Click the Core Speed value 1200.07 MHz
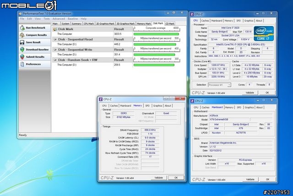Image resolution: width=293 pixels, height=196 pixels. click(218, 65)
